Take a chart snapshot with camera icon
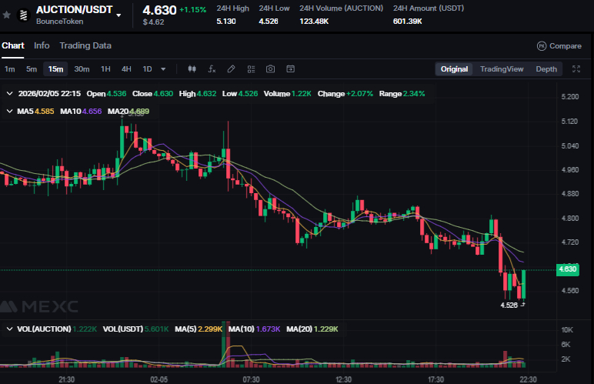594x384 pixels. 271,69
